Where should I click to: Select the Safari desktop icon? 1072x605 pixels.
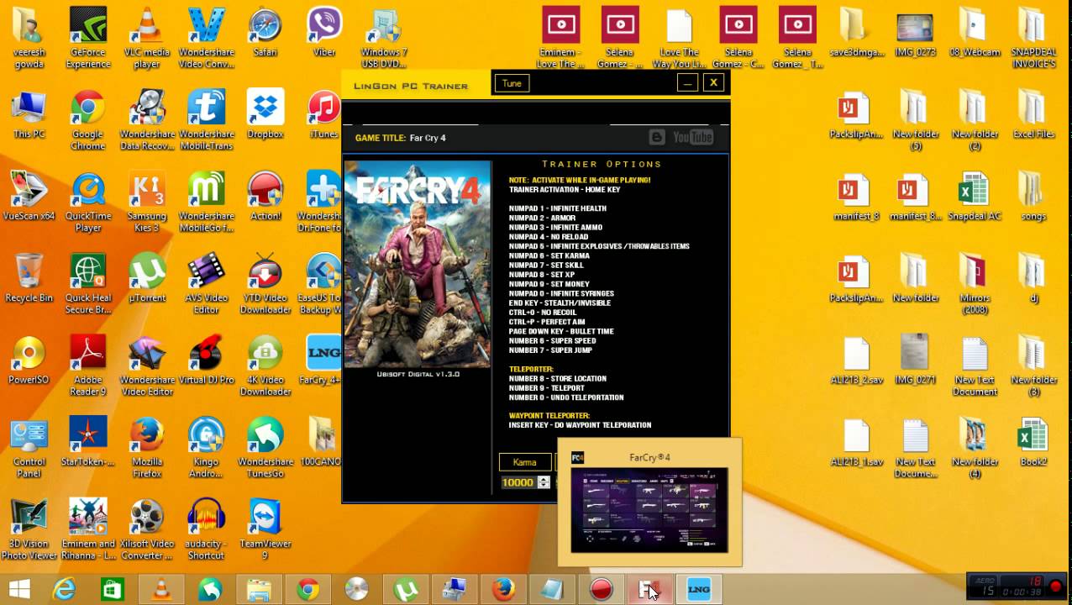pyautogui.click(x=265, y=32)
